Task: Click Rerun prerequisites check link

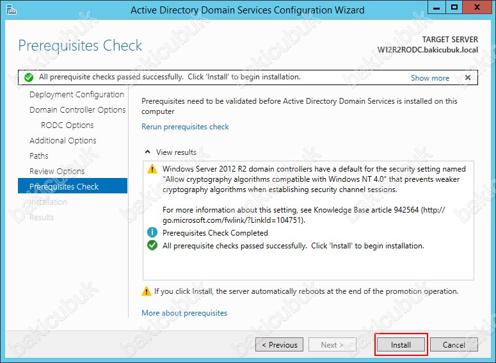Action: 185,127
